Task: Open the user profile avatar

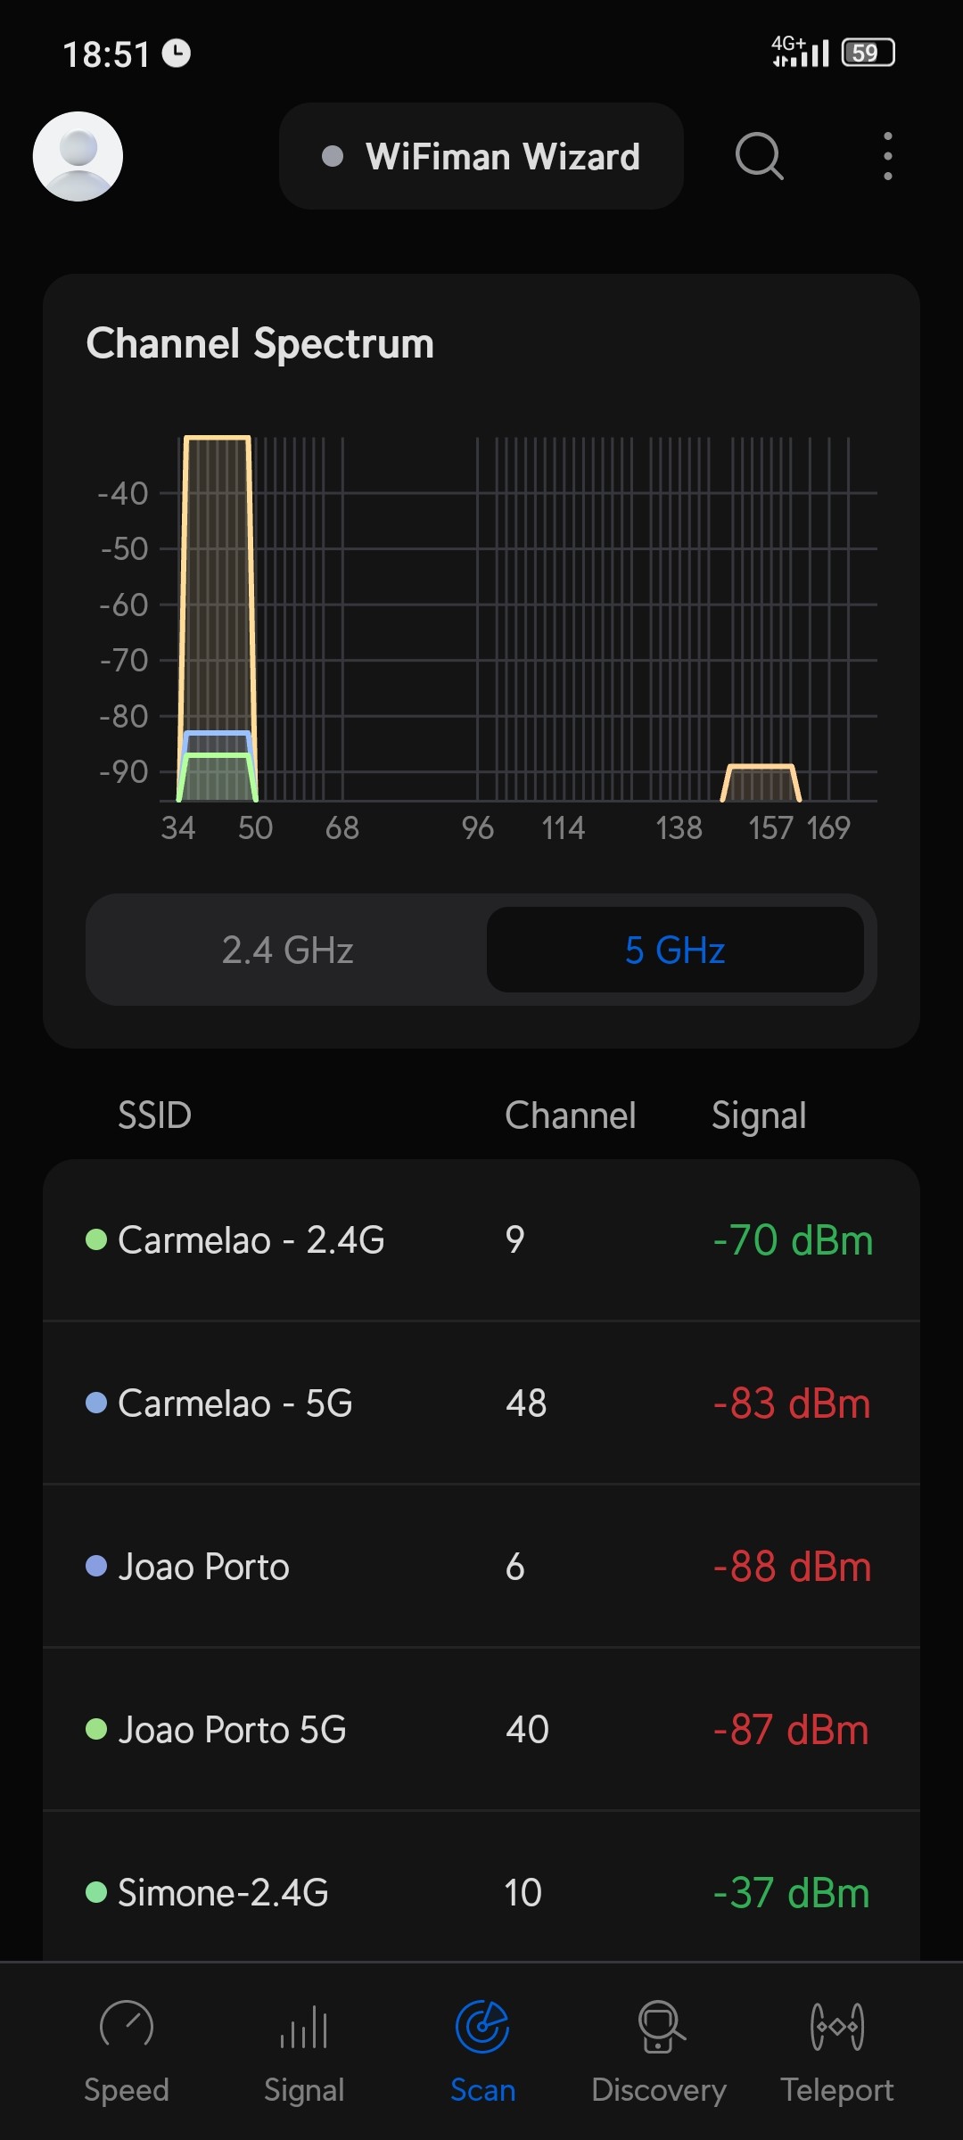Action: tap(78, 156)
